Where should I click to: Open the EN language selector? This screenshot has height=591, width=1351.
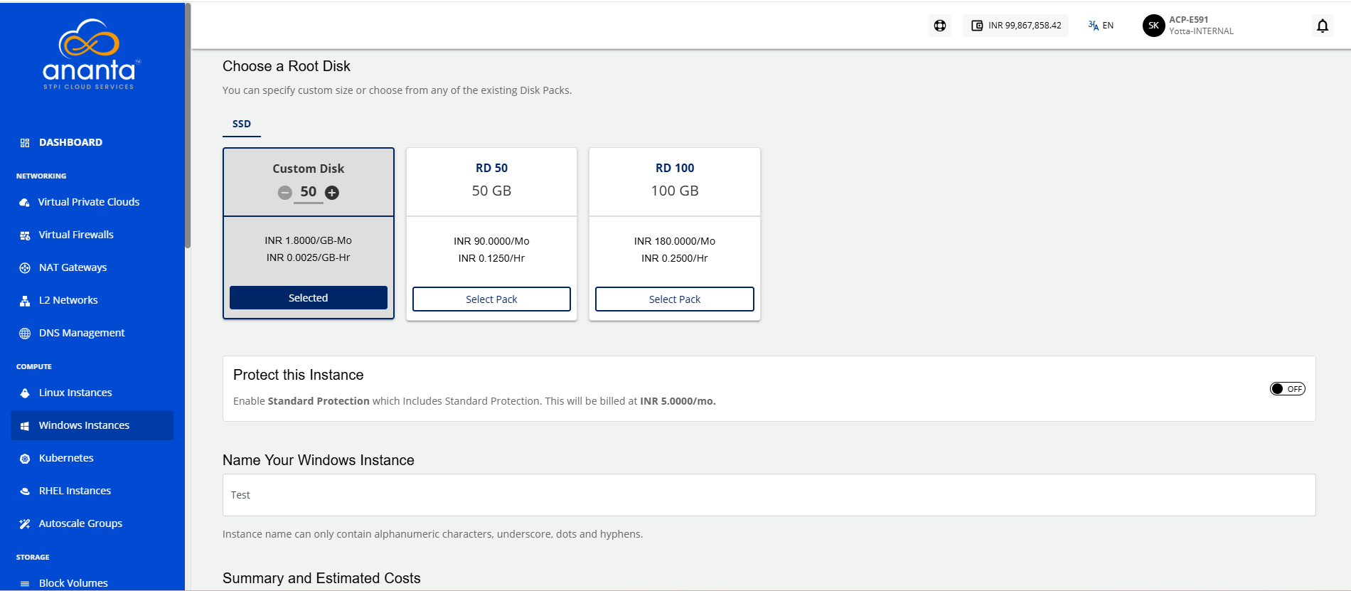(1101, 26)
